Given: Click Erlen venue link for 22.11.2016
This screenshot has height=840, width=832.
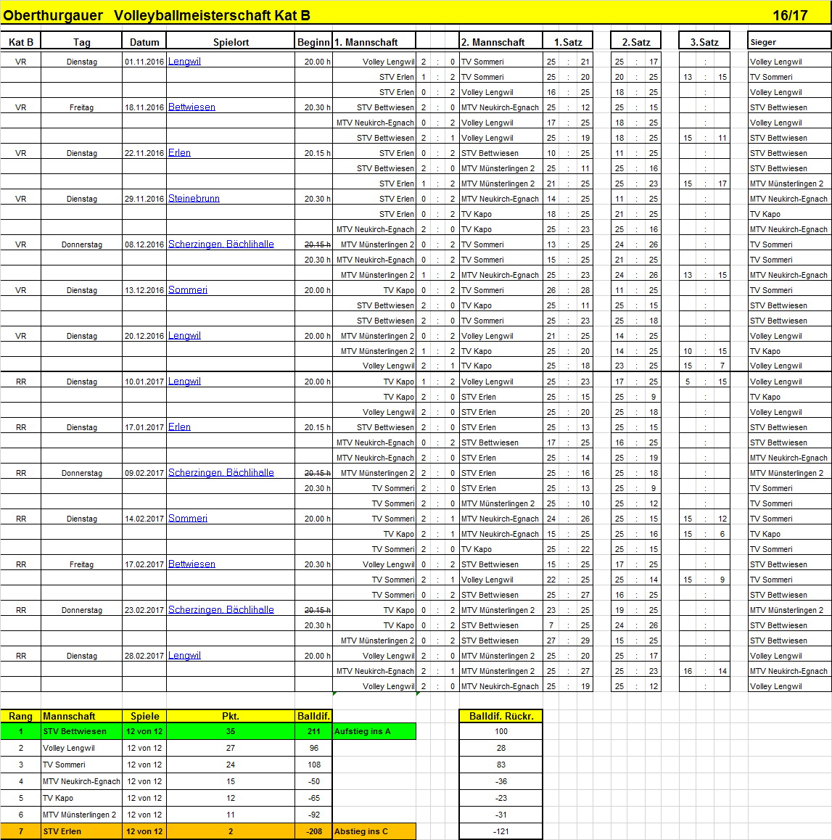Looking at the screenshot, I should [x=179, y=153].
